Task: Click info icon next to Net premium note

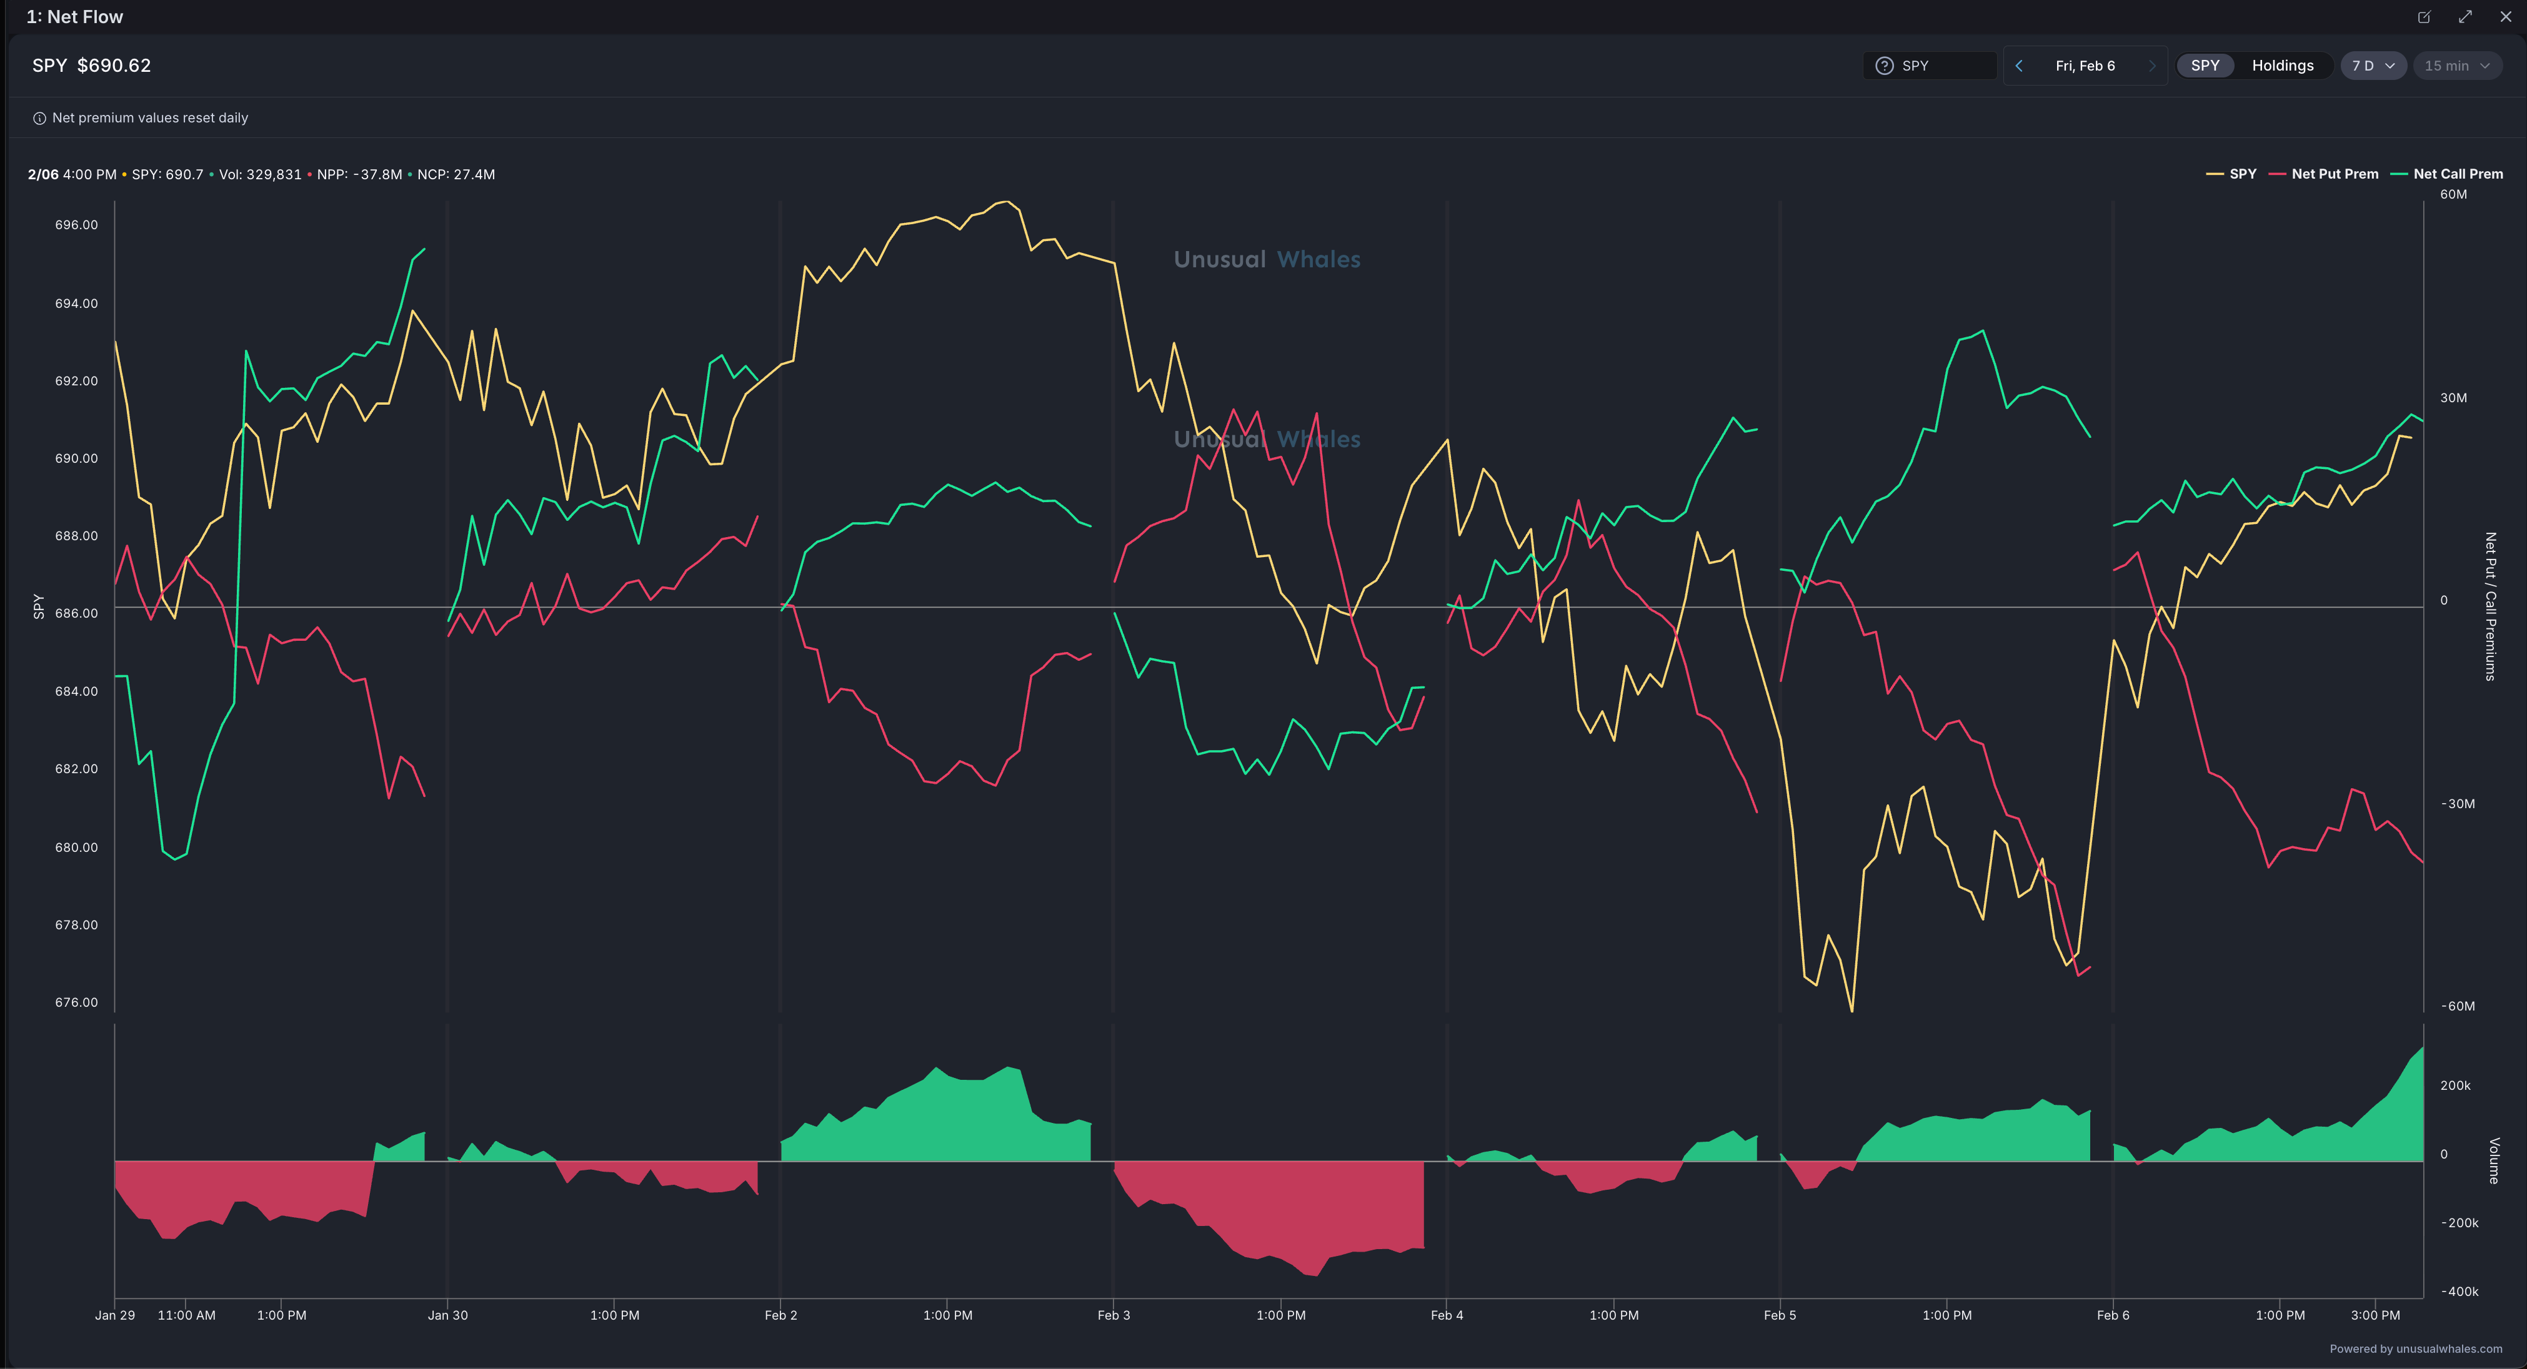Action: tap(39, 117)
